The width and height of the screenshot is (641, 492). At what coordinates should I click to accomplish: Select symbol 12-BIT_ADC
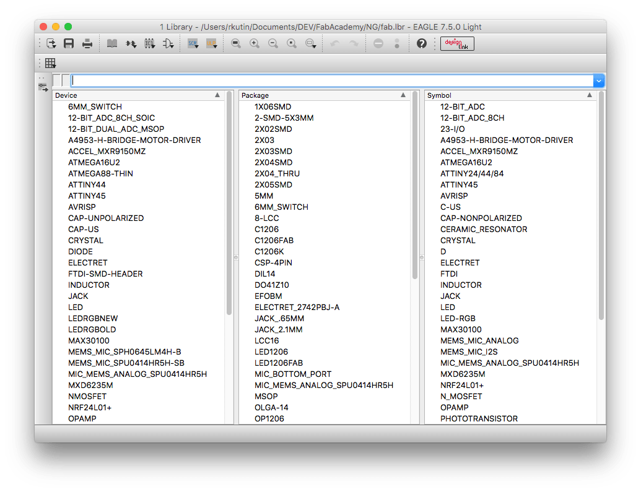463,106
